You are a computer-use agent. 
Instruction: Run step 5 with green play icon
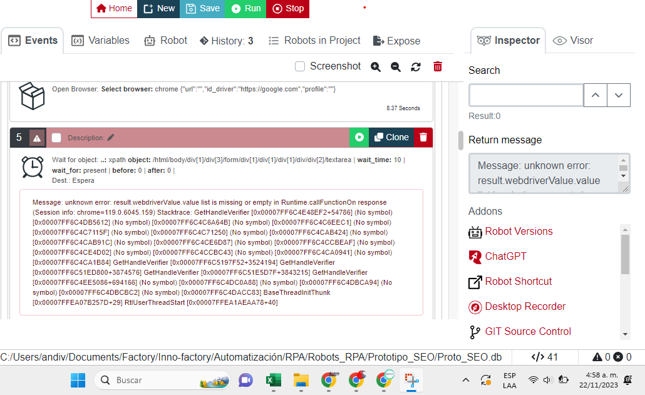click(x=359, y=138)
